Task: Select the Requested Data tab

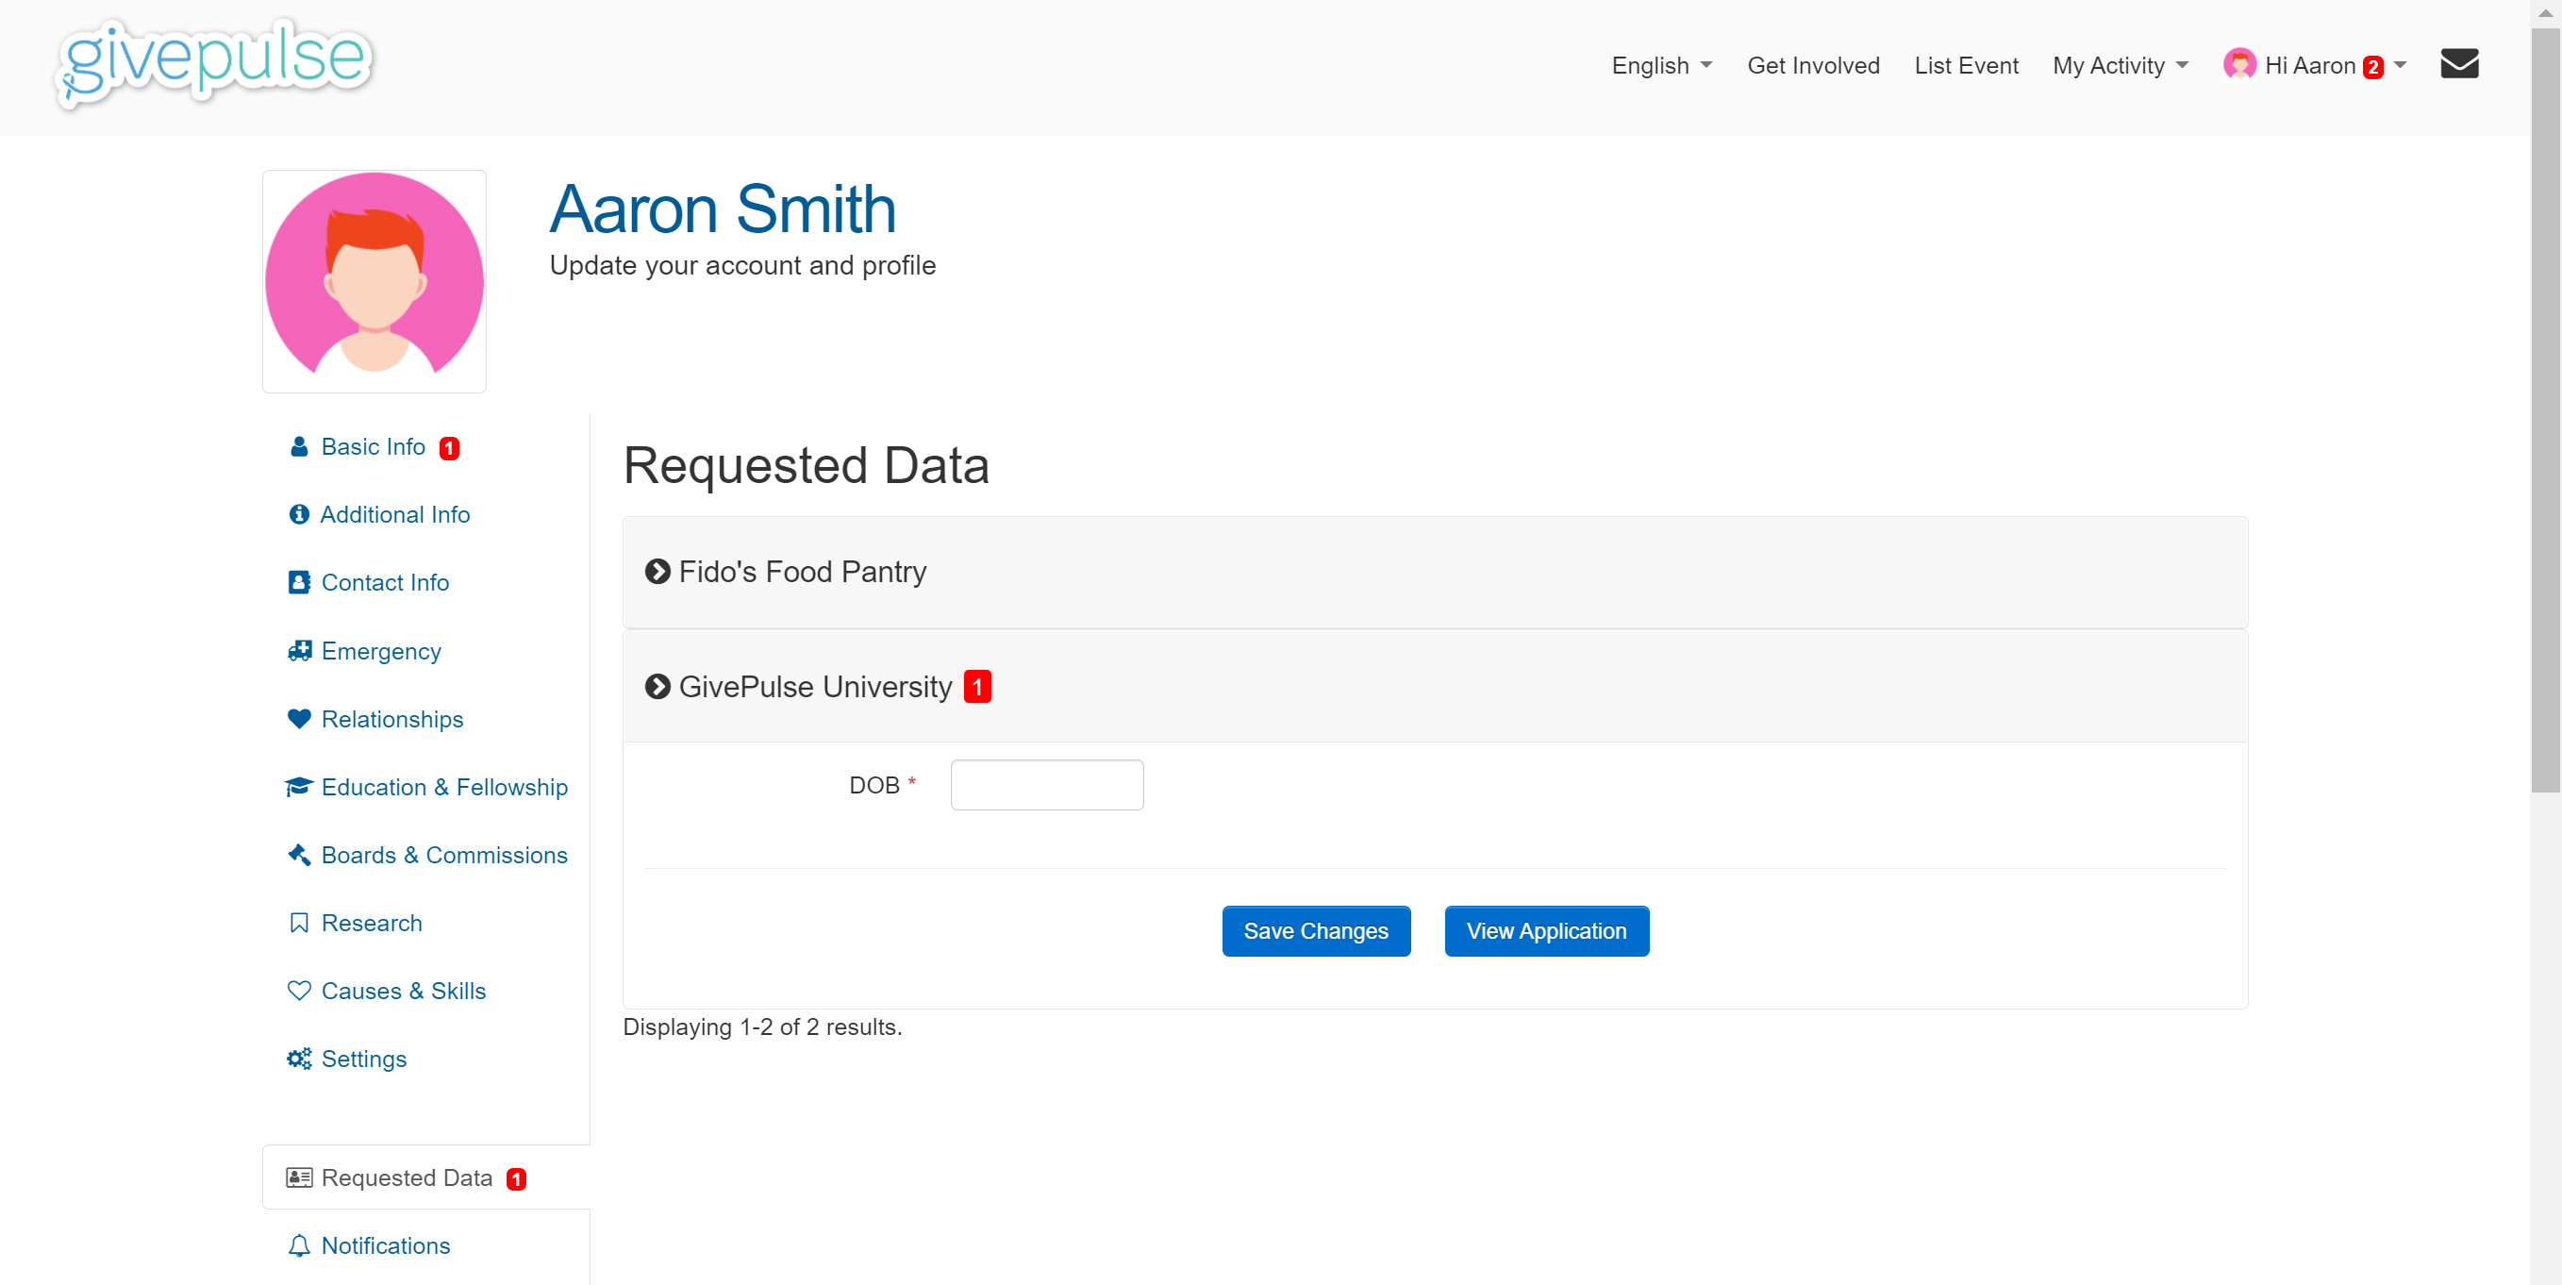Action: point(425,1177)
